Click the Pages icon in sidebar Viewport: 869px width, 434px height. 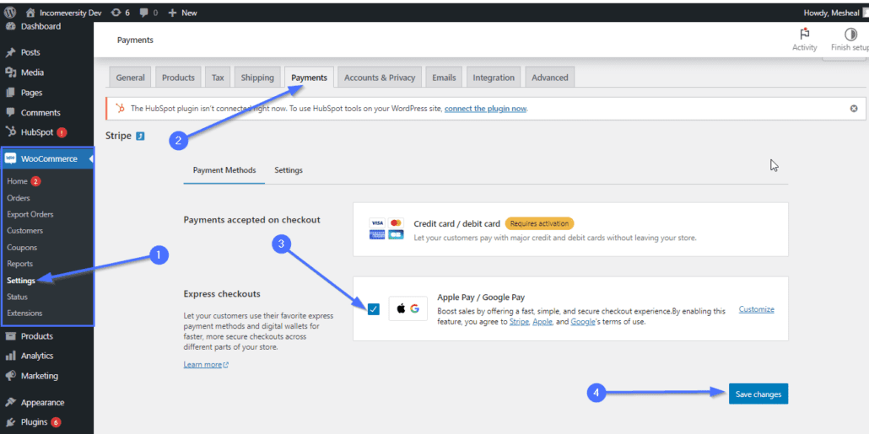pyautogui.click(x=10, y=93)
